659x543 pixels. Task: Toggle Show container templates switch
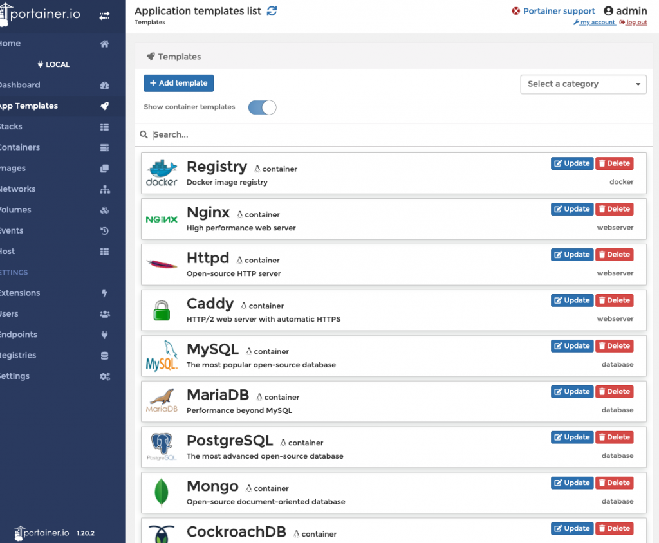262,107
